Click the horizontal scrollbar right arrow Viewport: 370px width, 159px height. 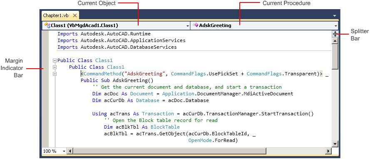[328, 151]
